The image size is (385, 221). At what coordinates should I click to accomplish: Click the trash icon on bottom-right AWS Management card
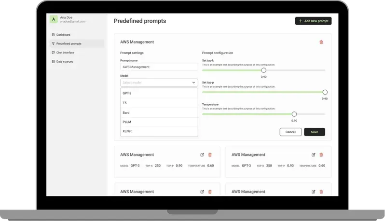click(x=321, y=192)
